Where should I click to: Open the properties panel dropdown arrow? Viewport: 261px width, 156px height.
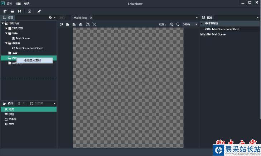pos(258,18)
